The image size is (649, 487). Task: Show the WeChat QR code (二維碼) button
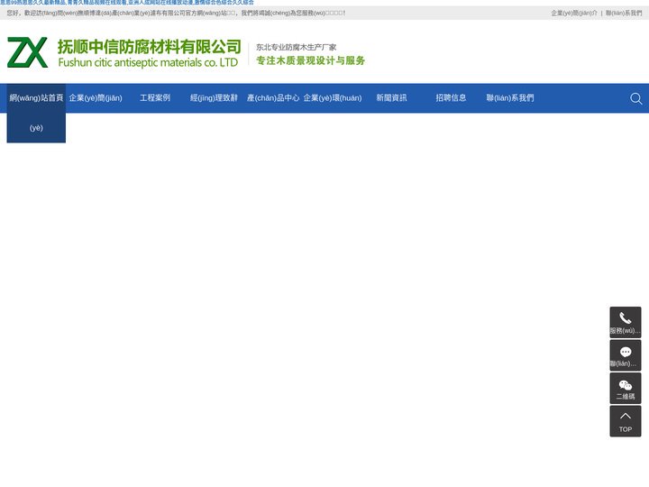625,388
